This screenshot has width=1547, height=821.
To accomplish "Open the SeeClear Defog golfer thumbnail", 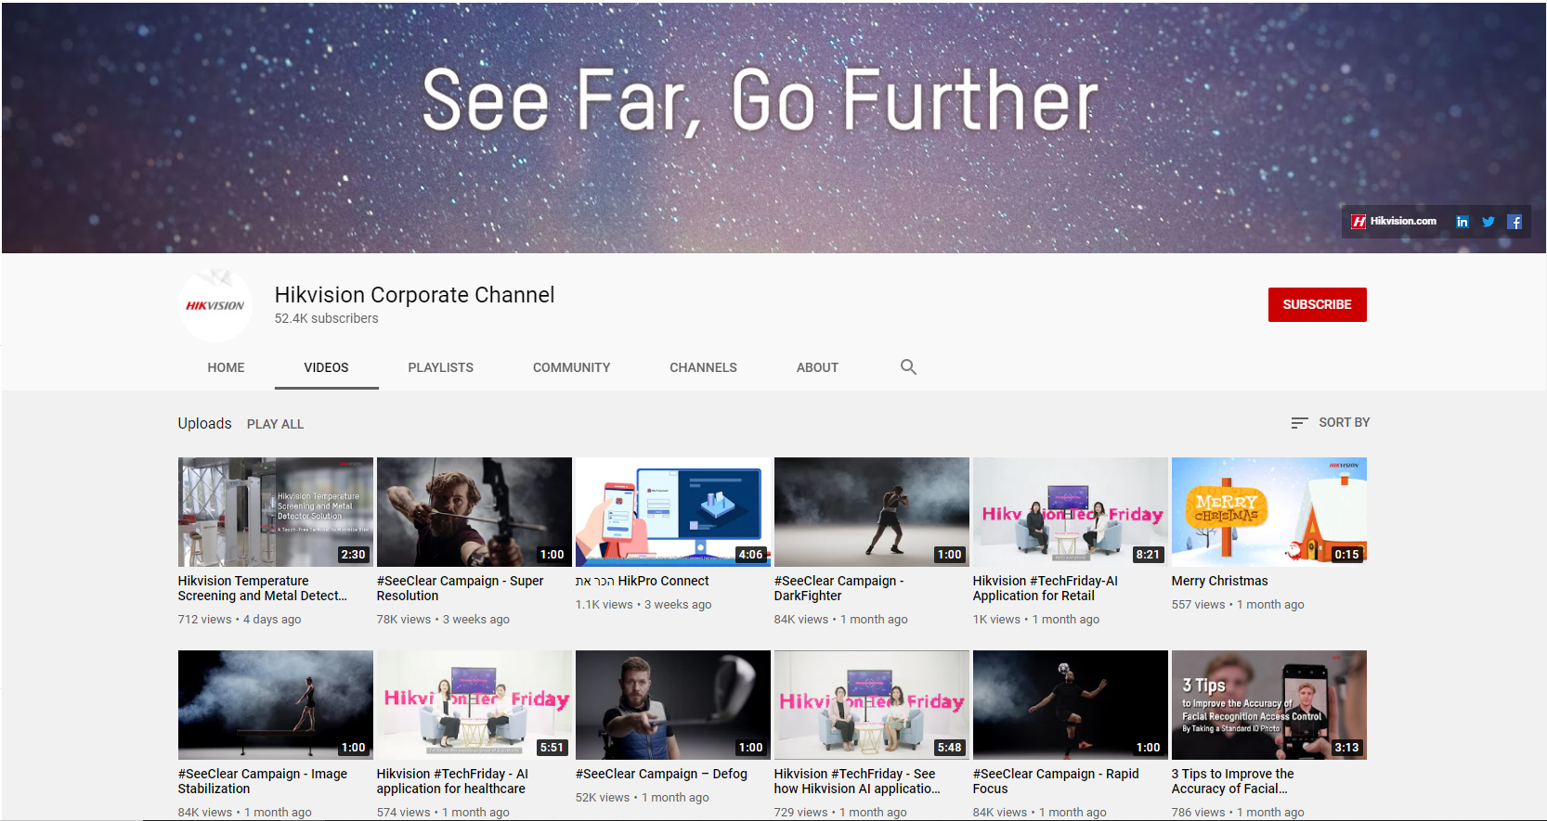I will click(x=673, y=705).
